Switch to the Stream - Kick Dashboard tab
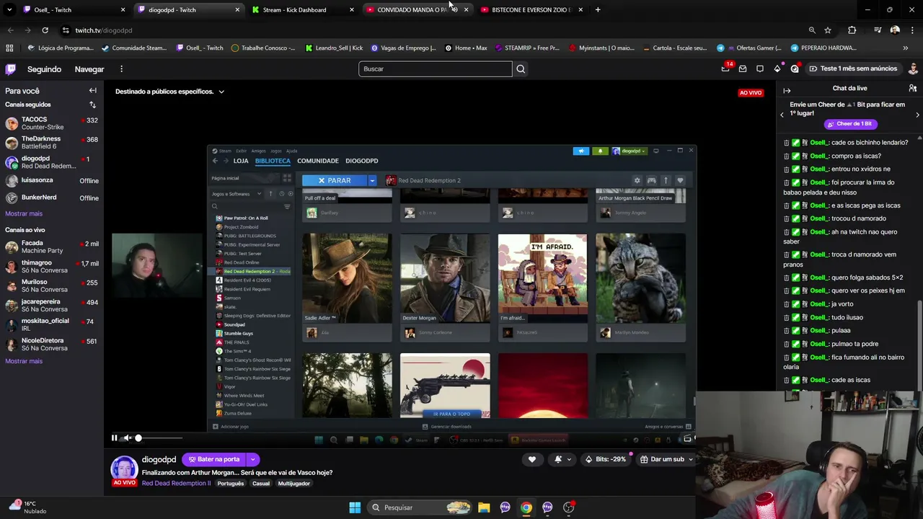Screen dimensions: 923x519 point(304,10)
